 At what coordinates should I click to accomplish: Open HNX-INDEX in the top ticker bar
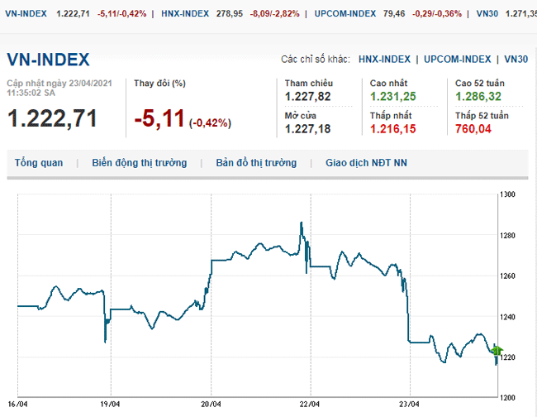click(184, 14)
